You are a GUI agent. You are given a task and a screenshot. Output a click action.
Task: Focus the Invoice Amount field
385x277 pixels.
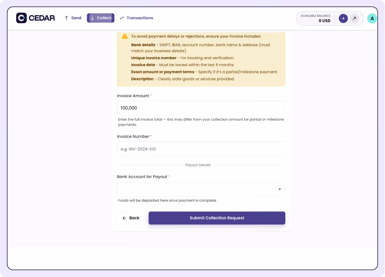(x=201, y=108)
